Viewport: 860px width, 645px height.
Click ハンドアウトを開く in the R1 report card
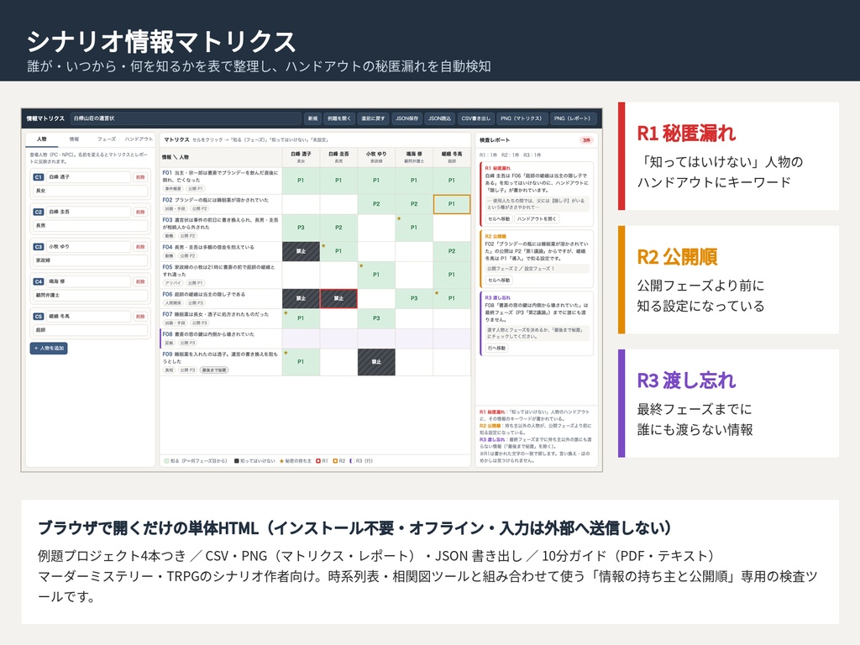tap(537, 219)
